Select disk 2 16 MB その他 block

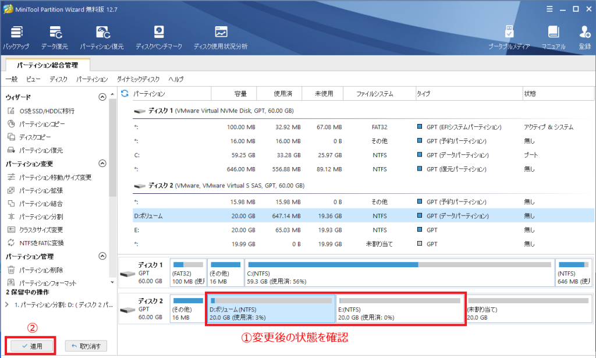click(188, 309)
